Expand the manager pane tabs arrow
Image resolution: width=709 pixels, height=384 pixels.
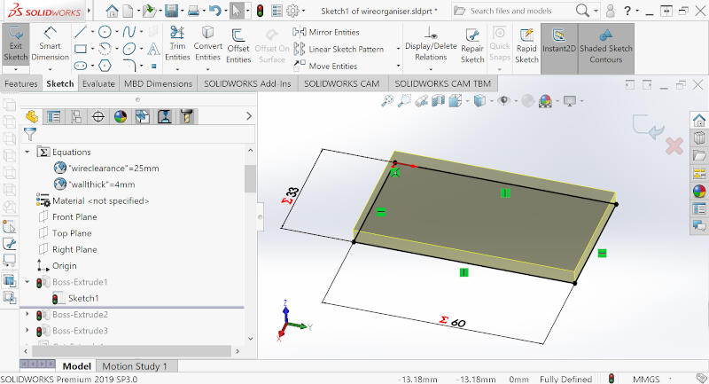tap(249, 116)
